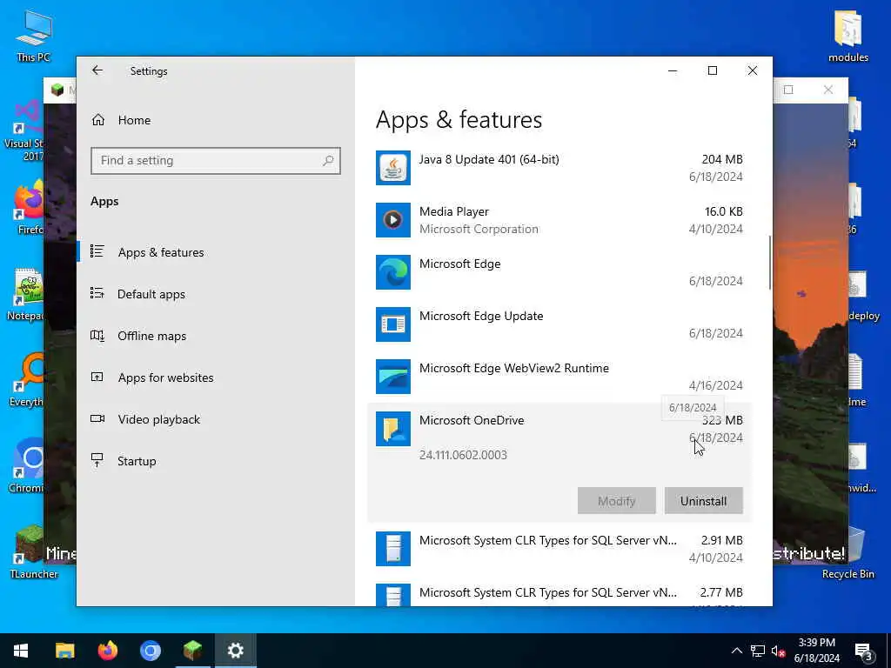Select SQL Server CLR Types 2.77 MB entry
The image size is (891, 668).
pos(559,592)
